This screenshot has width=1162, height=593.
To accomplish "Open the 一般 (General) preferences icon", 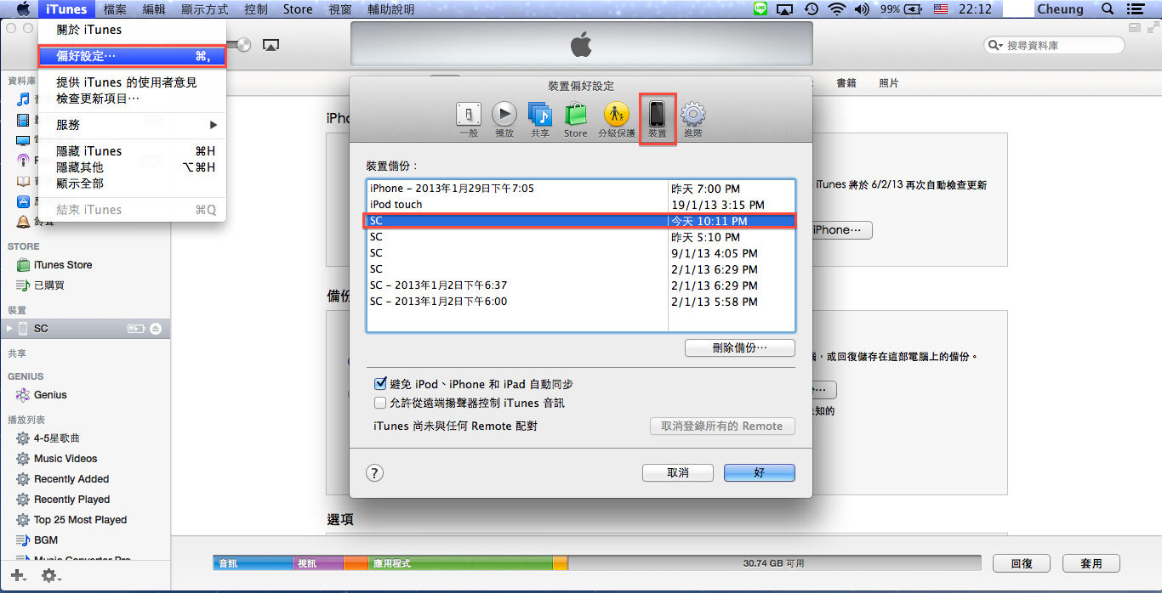I will (x=468, y=119).
